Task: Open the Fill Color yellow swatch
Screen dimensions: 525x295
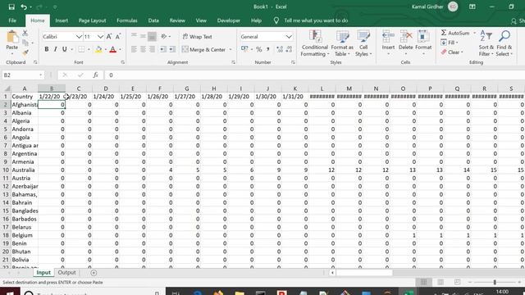Action: click(x=98, y=49)
